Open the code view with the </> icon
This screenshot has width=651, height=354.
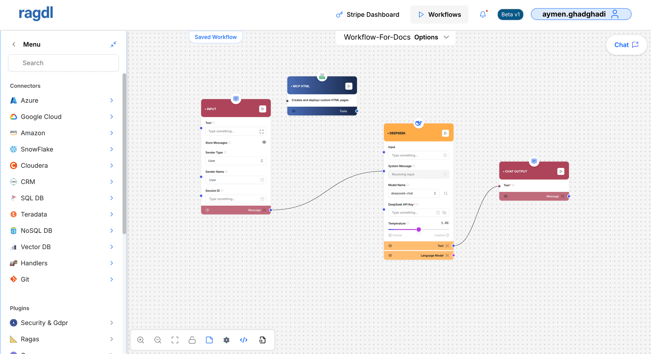pos(243,340)
